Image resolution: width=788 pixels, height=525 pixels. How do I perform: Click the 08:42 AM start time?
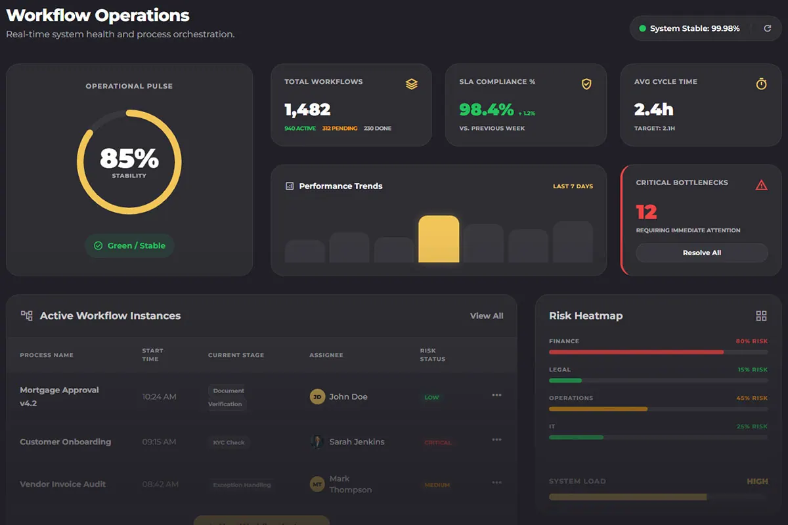click(160, 484)
